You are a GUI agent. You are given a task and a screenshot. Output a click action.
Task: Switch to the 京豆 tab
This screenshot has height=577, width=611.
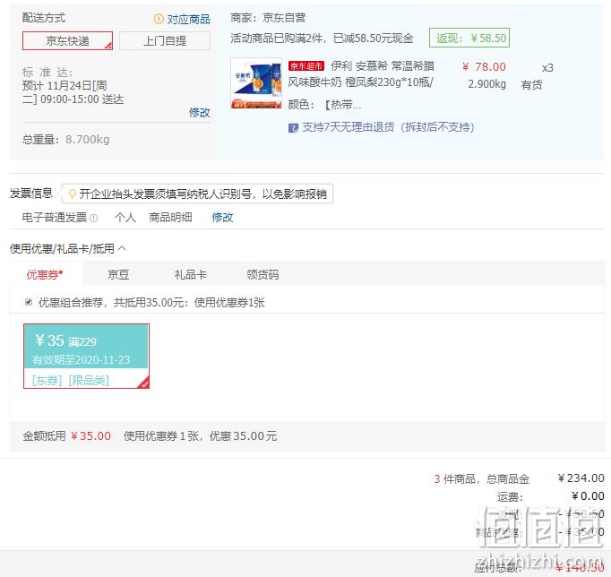[x=118, y=275]
